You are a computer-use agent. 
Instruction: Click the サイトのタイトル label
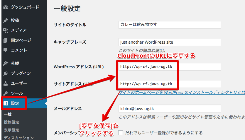pyautogui.click(x=70, y=25)
